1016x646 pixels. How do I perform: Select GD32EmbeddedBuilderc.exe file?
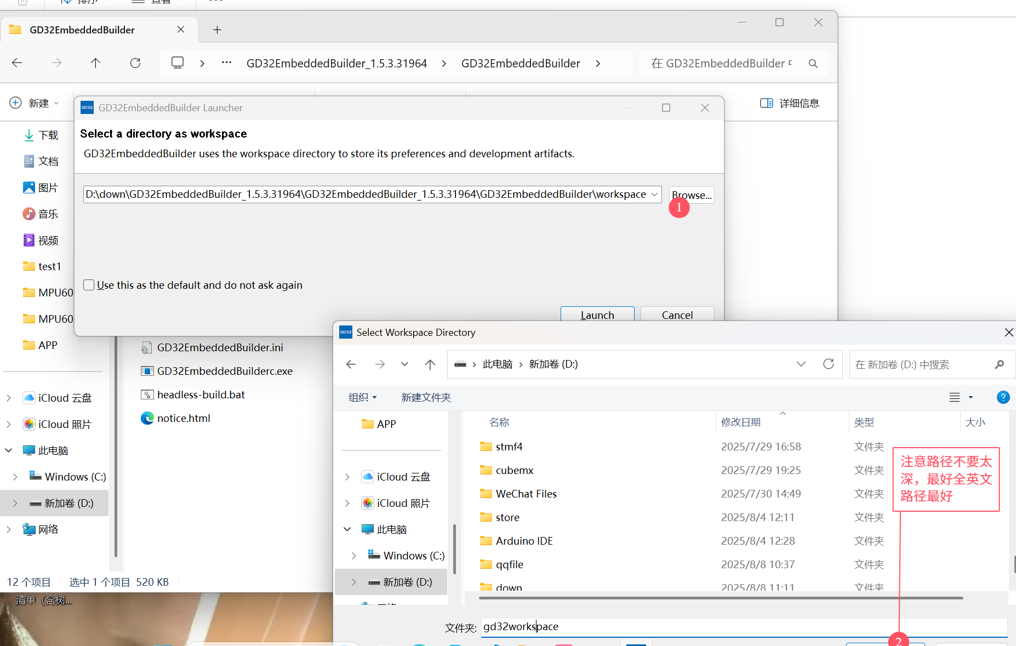pyautogui.click(x=217, y=371)
